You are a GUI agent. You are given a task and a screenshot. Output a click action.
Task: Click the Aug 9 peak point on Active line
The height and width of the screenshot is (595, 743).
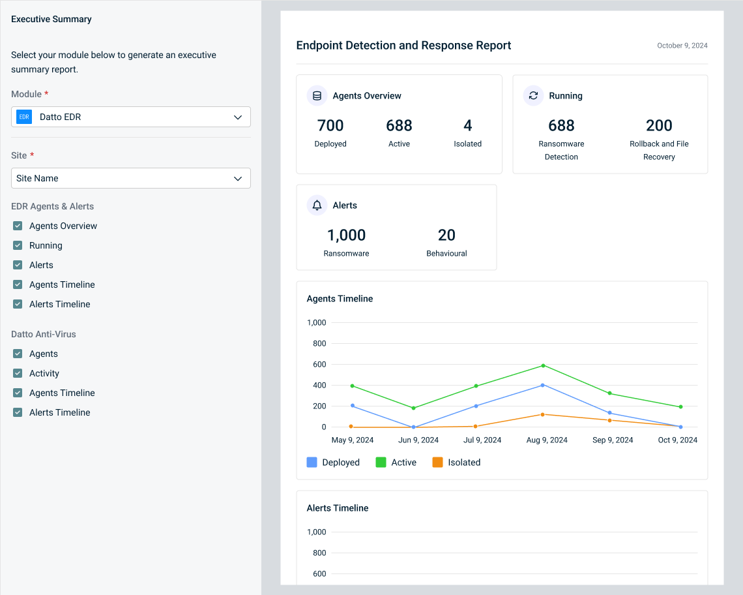(542, 365)
